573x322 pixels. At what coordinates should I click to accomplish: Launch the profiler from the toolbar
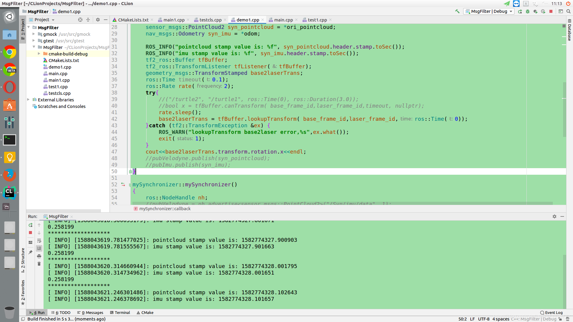[543, 11]
